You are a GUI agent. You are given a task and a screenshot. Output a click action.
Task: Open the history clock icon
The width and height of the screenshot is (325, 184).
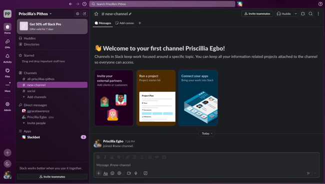coord(84,4)
